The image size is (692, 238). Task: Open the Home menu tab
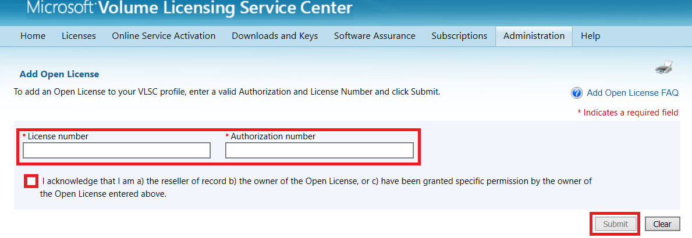pyautogui.click(x=33, y=36)
